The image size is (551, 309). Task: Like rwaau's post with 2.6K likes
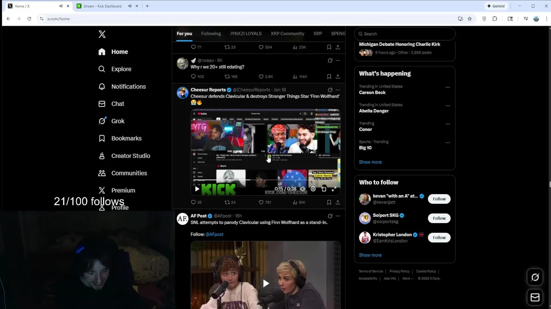click(x=266, y=76)
